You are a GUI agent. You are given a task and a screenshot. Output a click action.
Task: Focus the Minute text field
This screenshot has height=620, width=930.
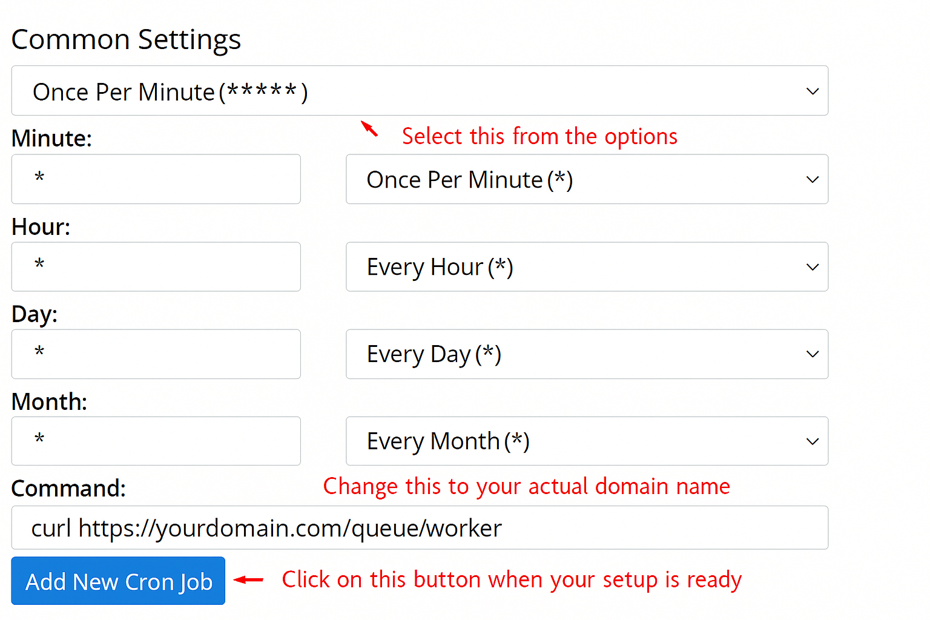coord(156,179)
